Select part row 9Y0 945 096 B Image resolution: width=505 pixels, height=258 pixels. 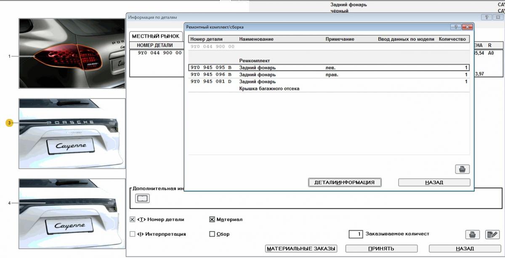coord(328,75)
